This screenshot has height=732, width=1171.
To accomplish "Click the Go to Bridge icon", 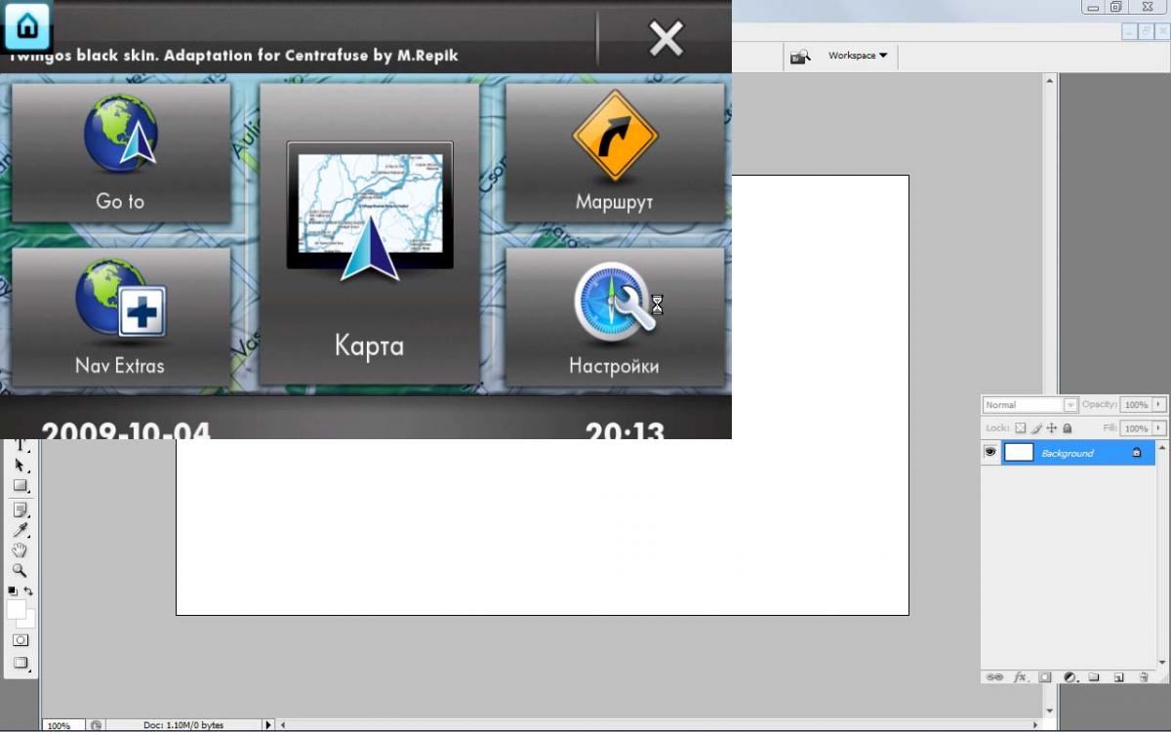I will [800, 56].
